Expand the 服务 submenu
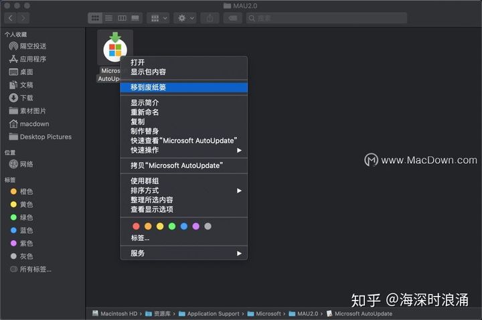 (x=184, y=253)
